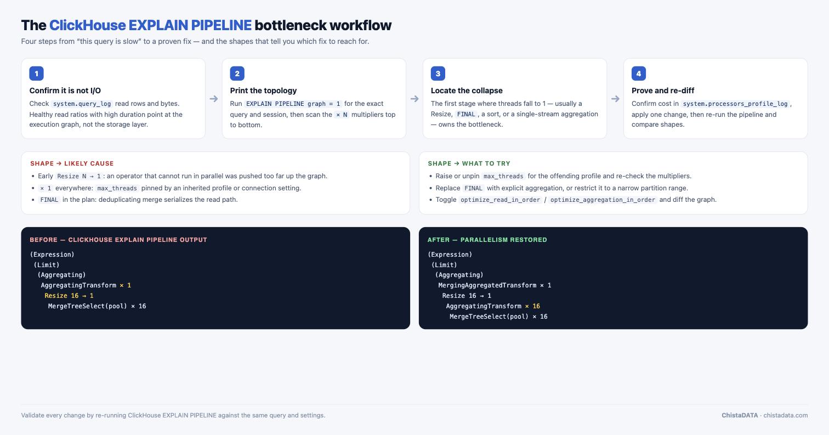
Task: Click the "SHAPE → LIKELY CAUSE" header
Action: point(72,163)
